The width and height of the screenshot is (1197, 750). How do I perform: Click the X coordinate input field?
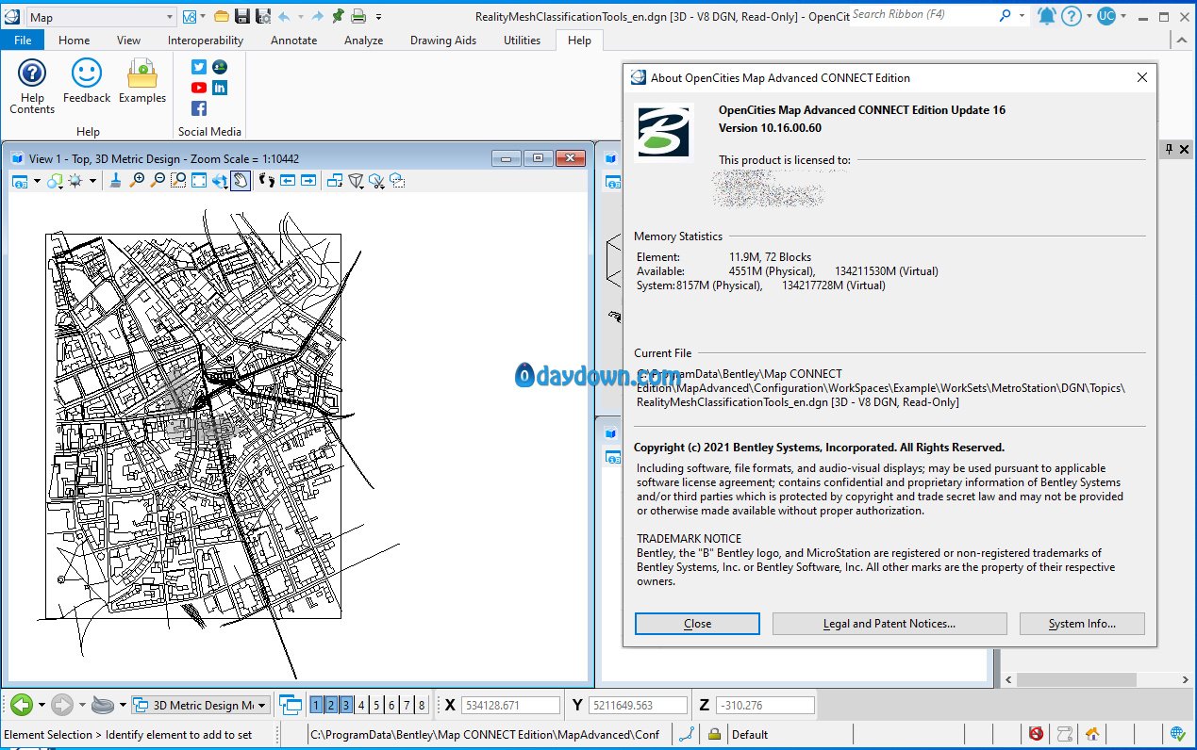coord(512,705)
